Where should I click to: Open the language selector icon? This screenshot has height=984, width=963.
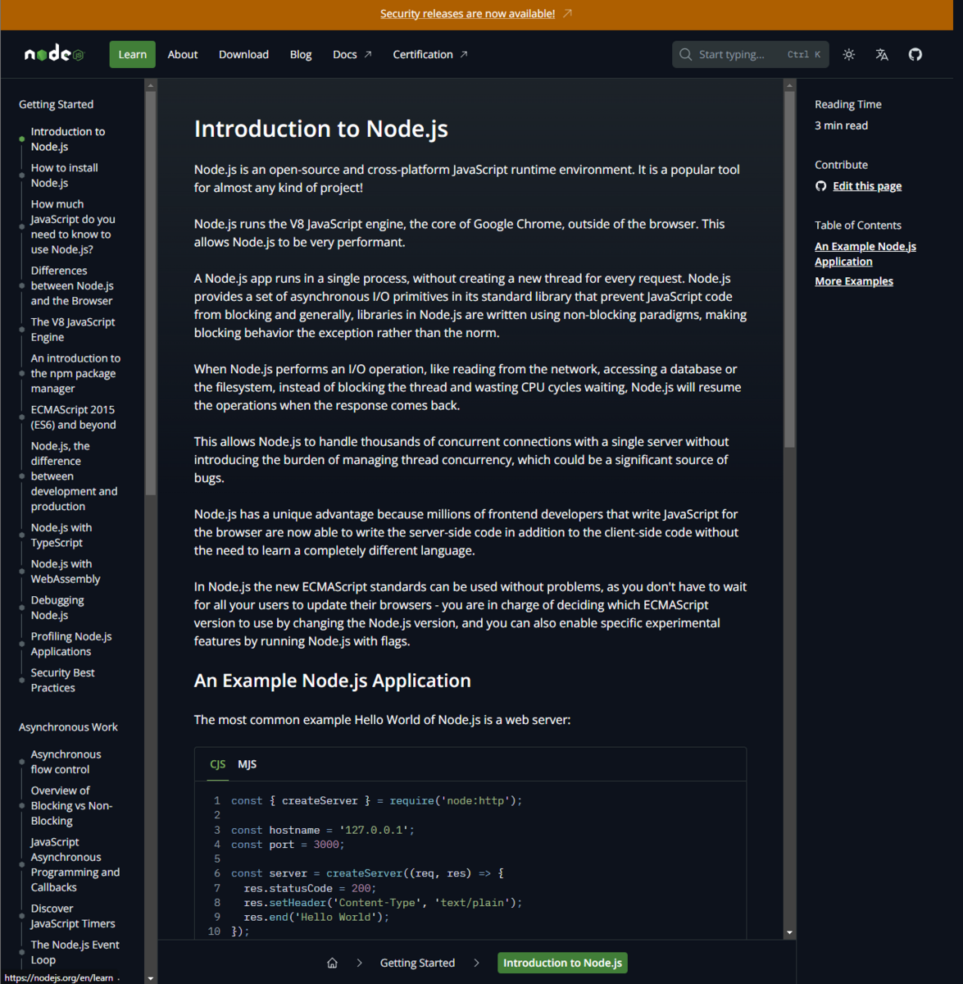pyautogui.click(x=882, y=54)
